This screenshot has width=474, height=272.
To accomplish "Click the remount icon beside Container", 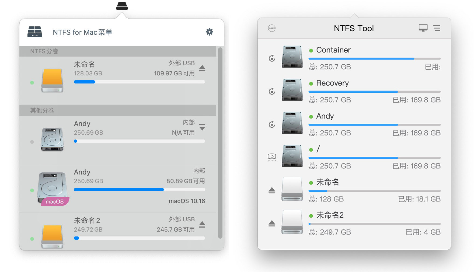I will tap(272, 58).
